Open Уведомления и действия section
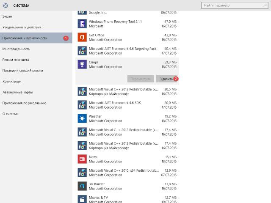The width and height of the screenshot is (271, 203). (36, 27)
